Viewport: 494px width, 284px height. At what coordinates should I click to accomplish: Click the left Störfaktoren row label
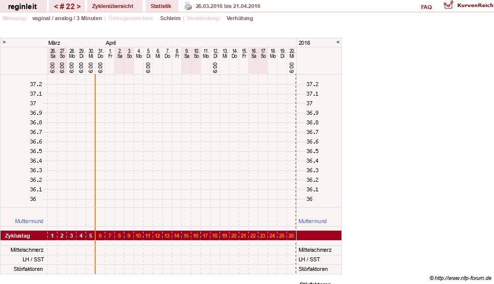pos(28,269)
